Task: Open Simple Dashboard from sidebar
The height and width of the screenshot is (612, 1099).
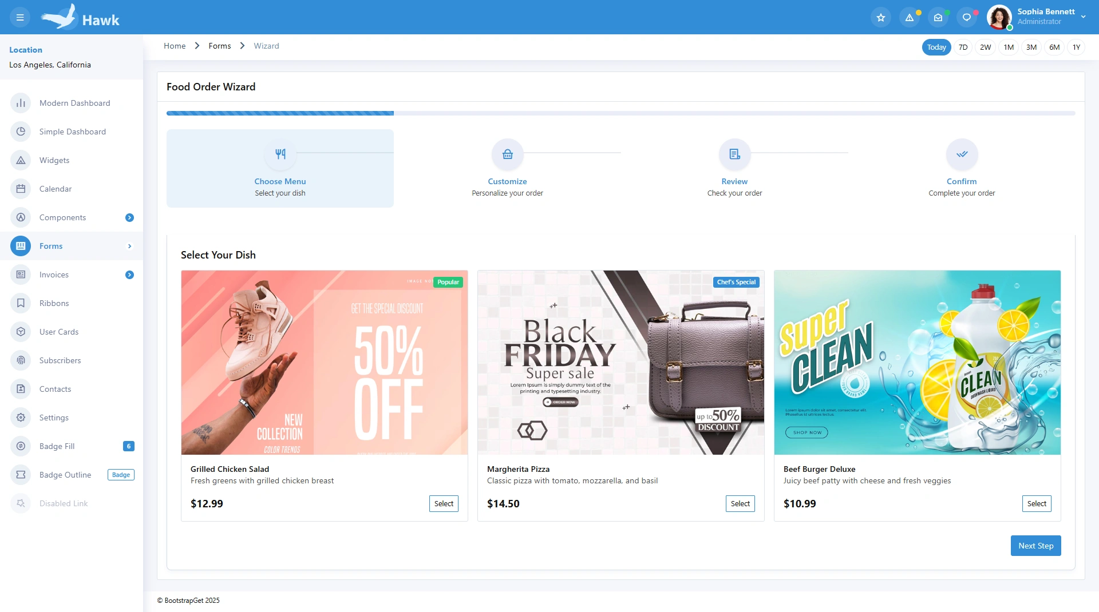Action: (72, 132)
